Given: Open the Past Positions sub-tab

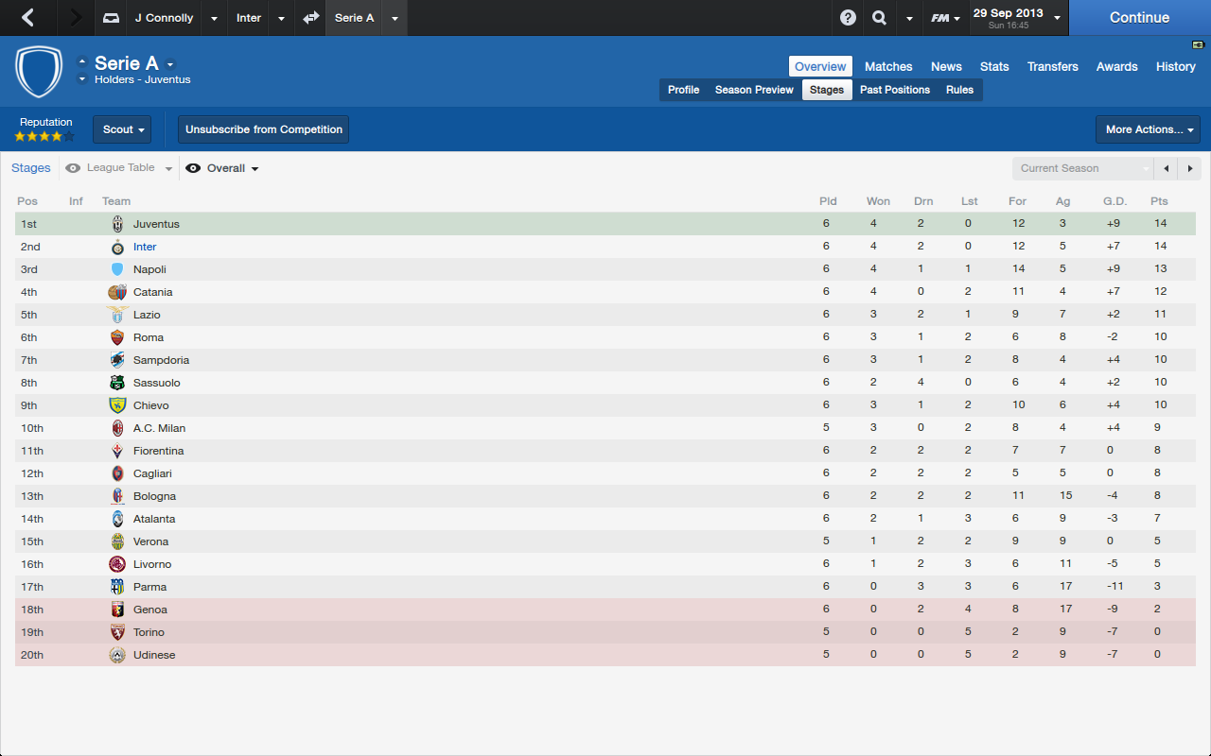Looking at the screenshot, I should click(x=894, y=90).
